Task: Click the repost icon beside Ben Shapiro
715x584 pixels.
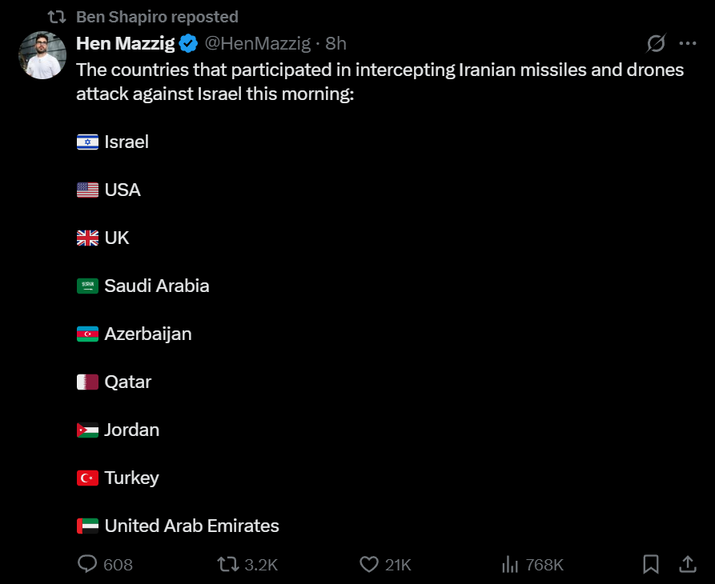Action: click(57, 17)
